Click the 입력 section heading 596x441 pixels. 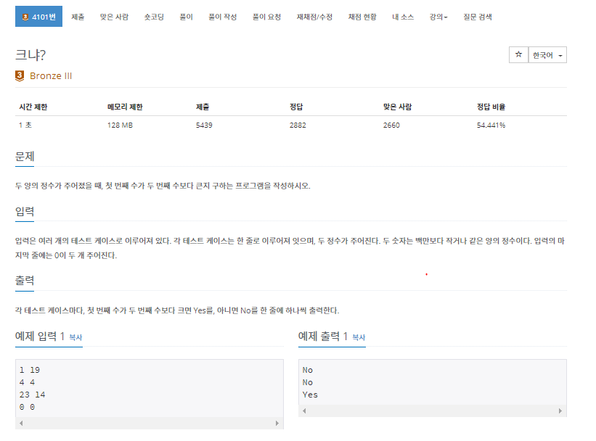[x=25, y=211]
